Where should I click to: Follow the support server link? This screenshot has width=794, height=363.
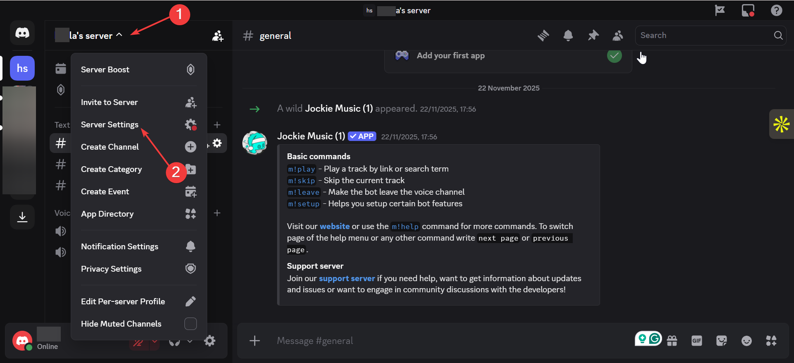coord(347,278)
